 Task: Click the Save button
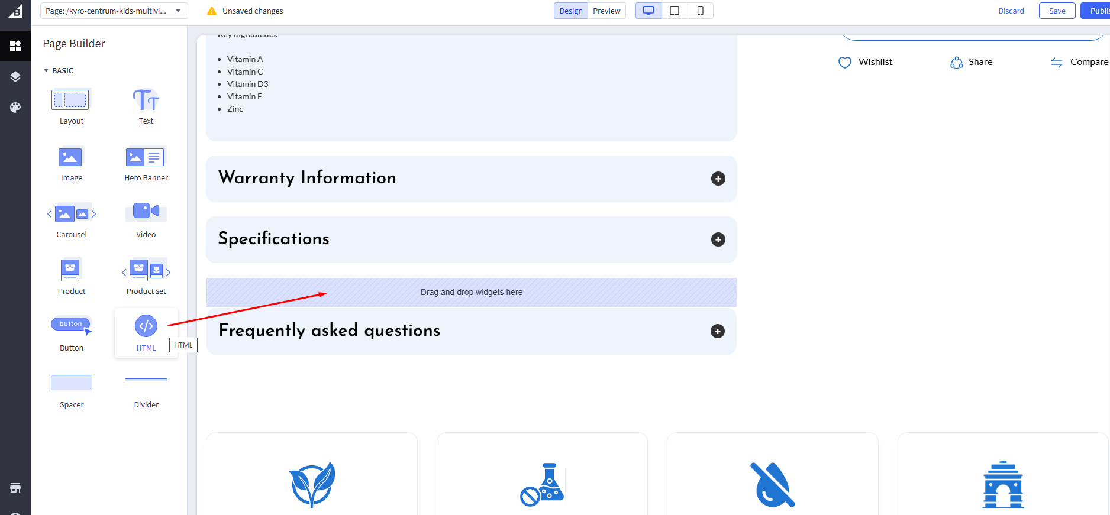coord(1057,11)
